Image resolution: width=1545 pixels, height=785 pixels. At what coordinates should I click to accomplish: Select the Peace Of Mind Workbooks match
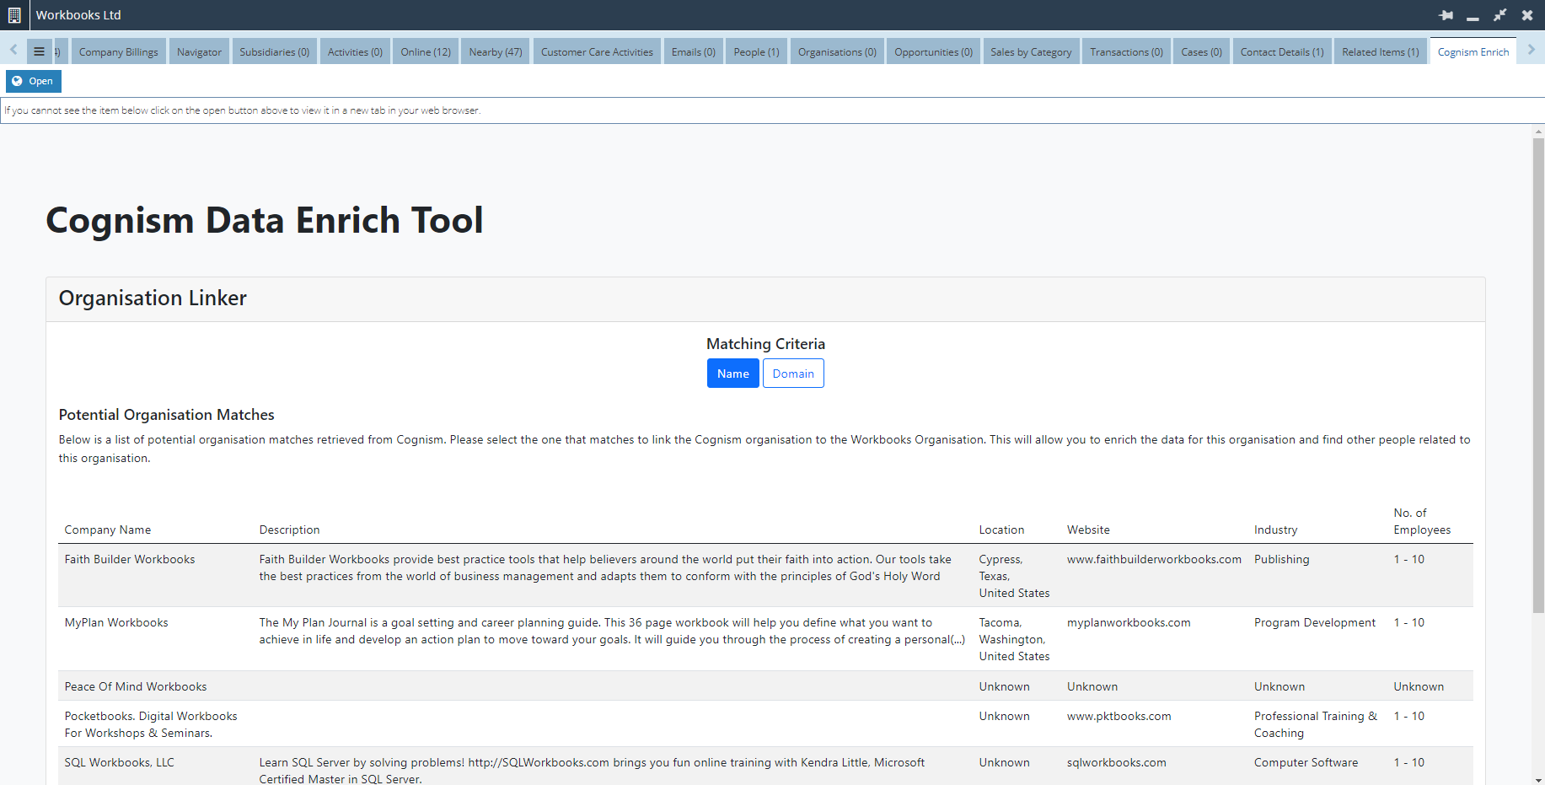pos(765,686)
